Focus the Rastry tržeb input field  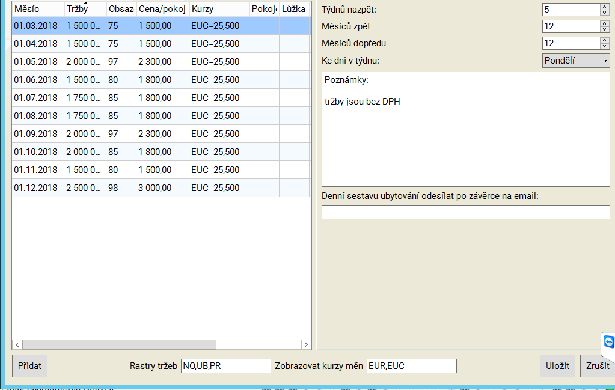pyautogui.click(x=225, y=366)
